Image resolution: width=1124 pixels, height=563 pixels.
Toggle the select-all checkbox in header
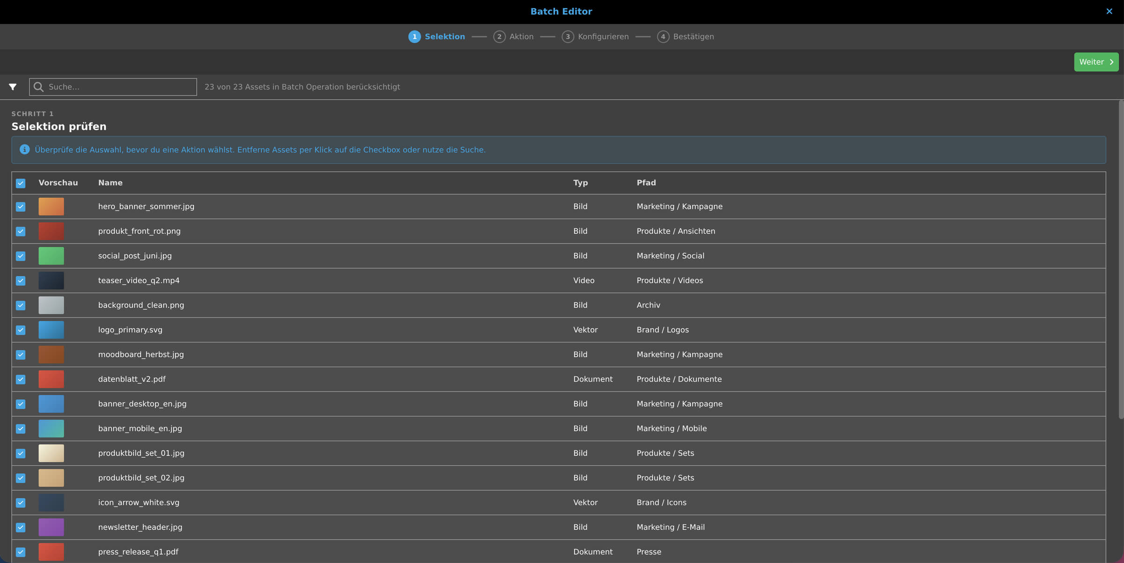(x=21, y=183)
